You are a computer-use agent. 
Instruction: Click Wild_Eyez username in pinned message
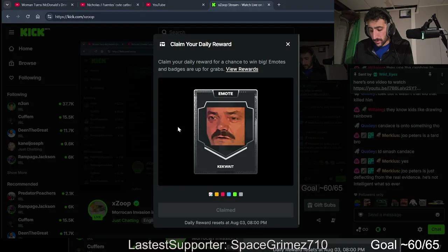(388, 74)
